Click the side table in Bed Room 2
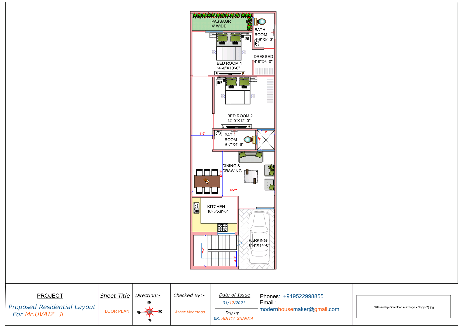This screenshot has width=463, height=327. (x=219, y=83)
